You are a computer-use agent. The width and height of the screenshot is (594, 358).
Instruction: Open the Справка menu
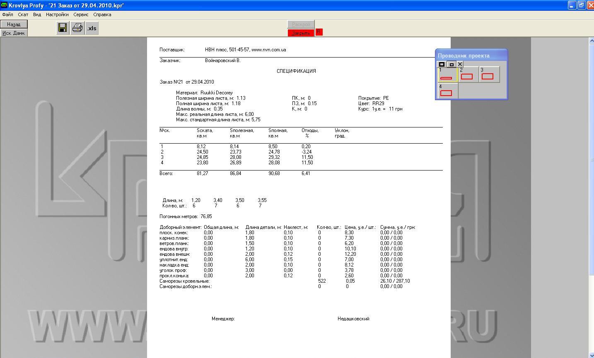[102, 14]
